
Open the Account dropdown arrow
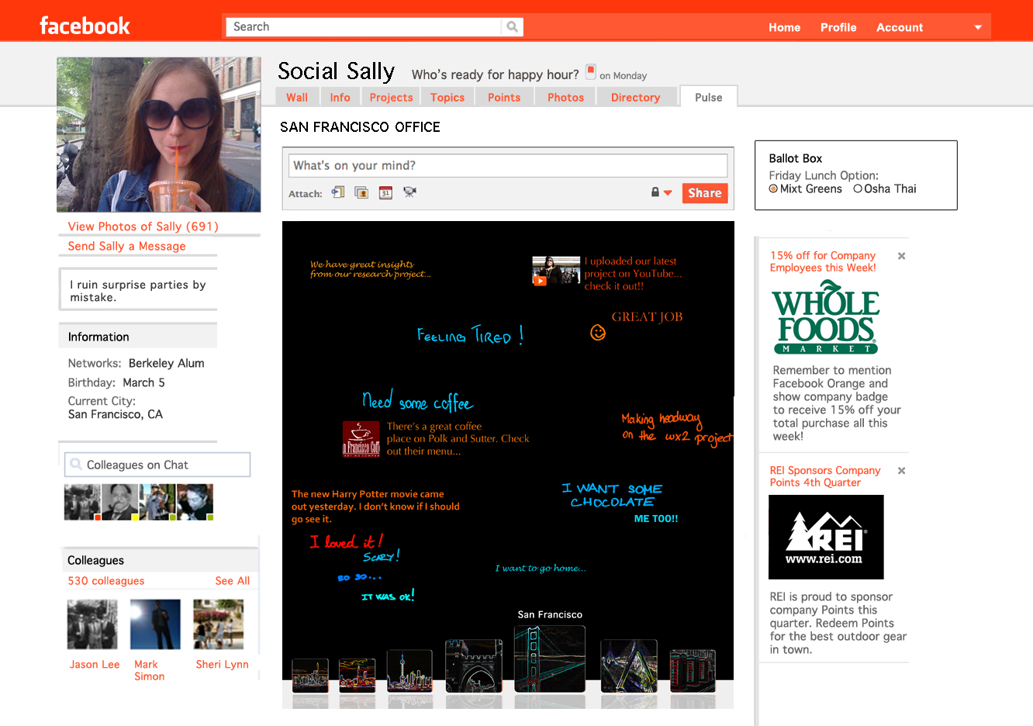[978, 28]
